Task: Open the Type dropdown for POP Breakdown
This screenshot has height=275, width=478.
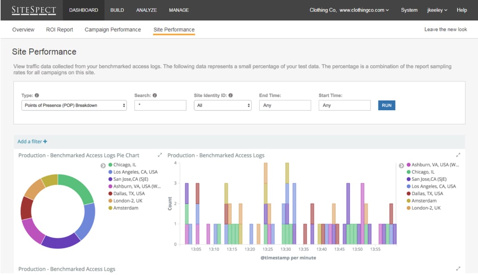Action: pos(74,105)
